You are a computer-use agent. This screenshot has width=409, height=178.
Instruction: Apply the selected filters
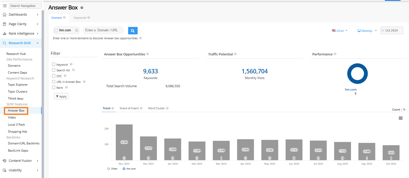61,96
